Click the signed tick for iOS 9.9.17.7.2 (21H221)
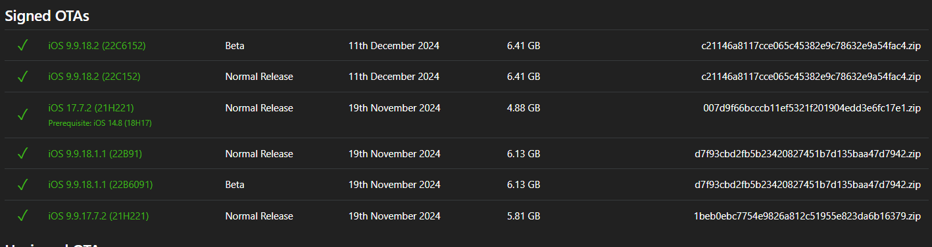 22,216
